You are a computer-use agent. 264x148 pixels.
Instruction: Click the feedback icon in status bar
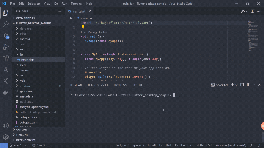[252, 145]
